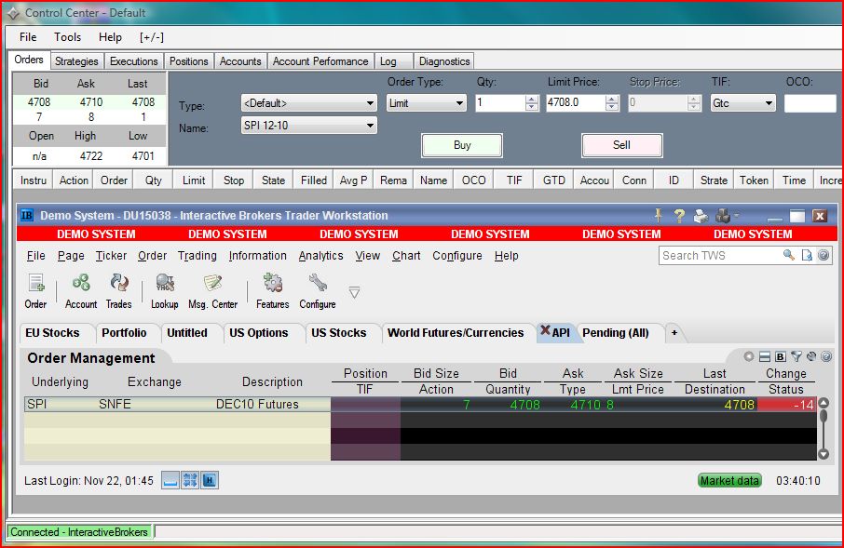Viewport: 844px width, 548px height.
Task: Click the funnel filter icon in Order Management
Action: coord(796,356)
